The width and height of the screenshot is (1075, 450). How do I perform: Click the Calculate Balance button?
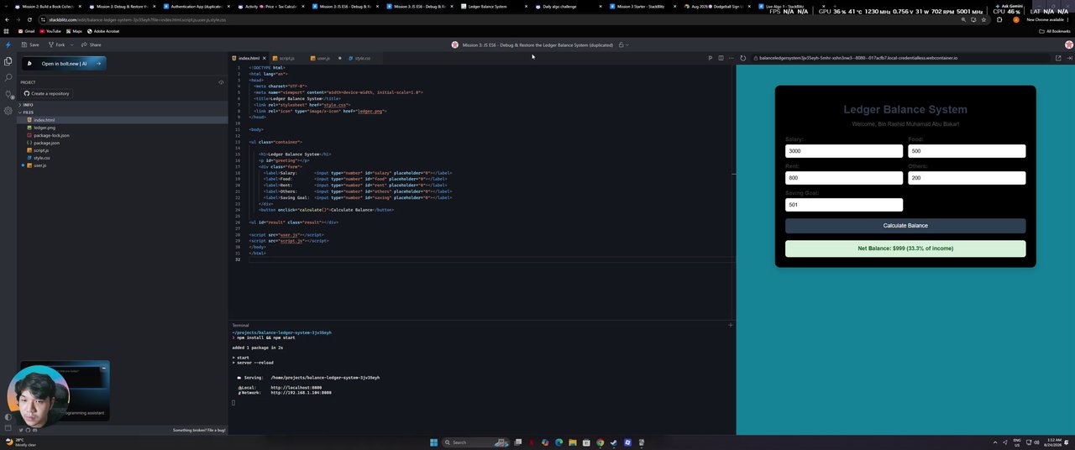click(x=905, y=226)
